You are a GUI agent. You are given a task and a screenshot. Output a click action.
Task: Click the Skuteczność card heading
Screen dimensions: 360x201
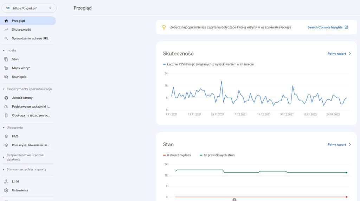[x=178, y=54]
